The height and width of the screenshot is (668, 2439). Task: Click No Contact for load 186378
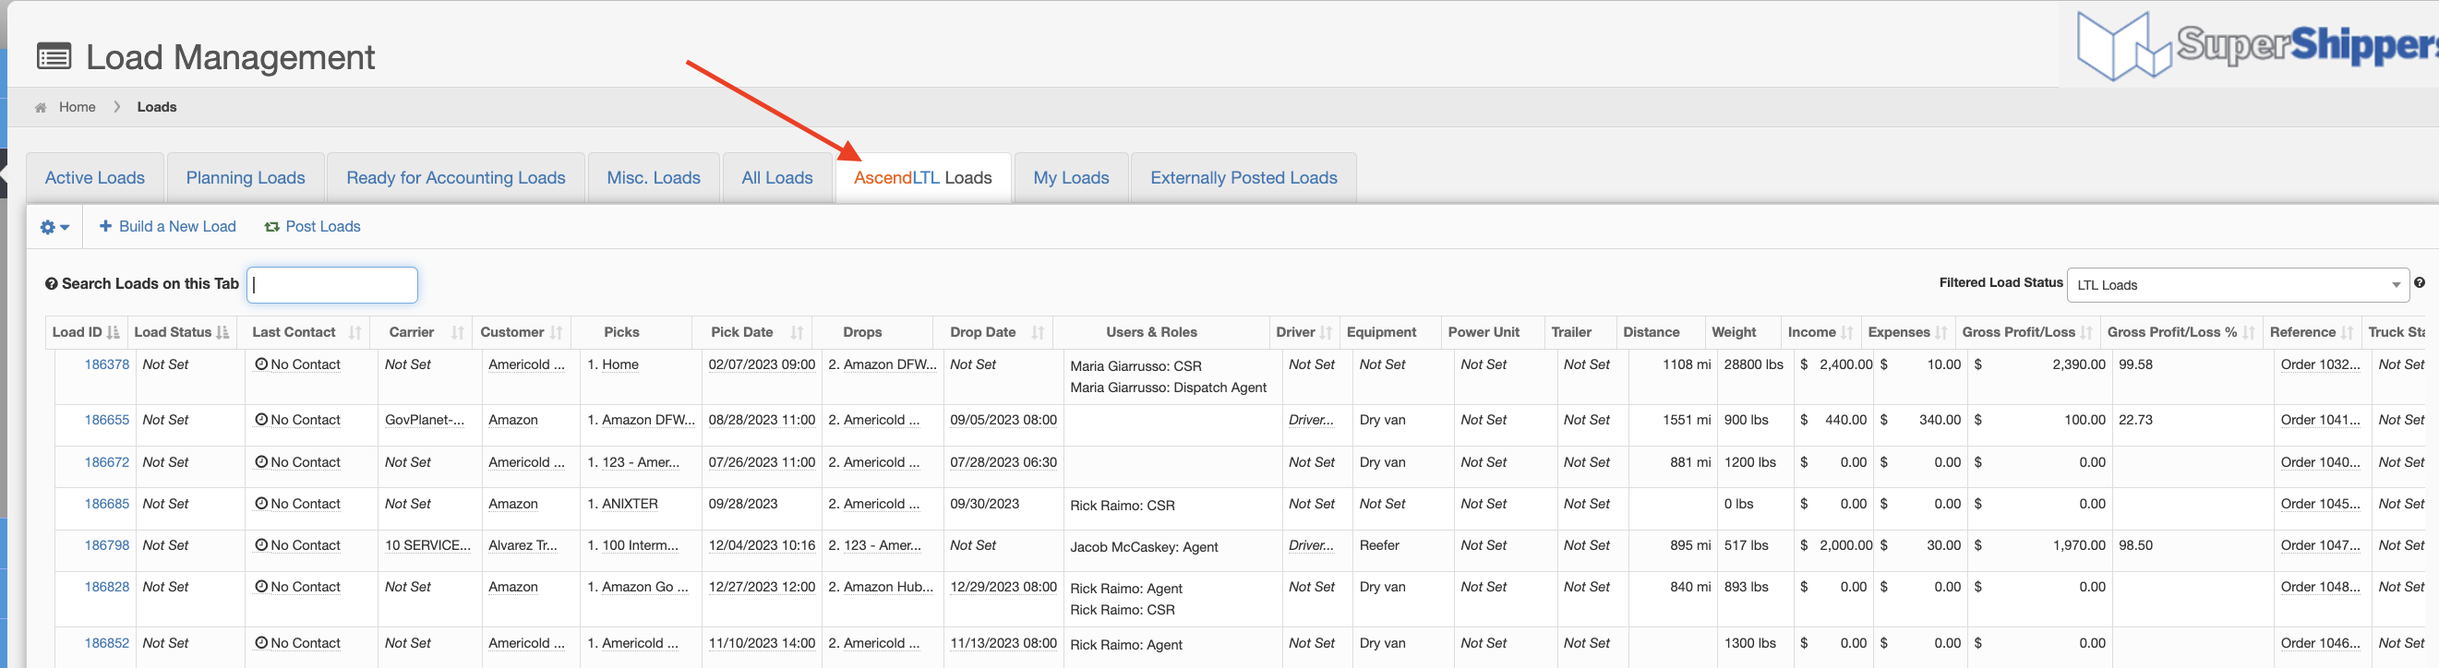pos(297,365)
